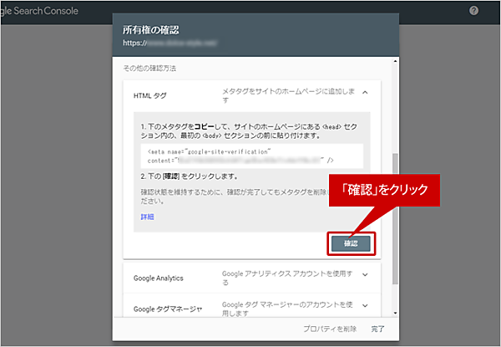Viewport: 501px width, 347px height.
Task: Select the google-site-verification meta tag code box
Action: (x=252, y=156)
